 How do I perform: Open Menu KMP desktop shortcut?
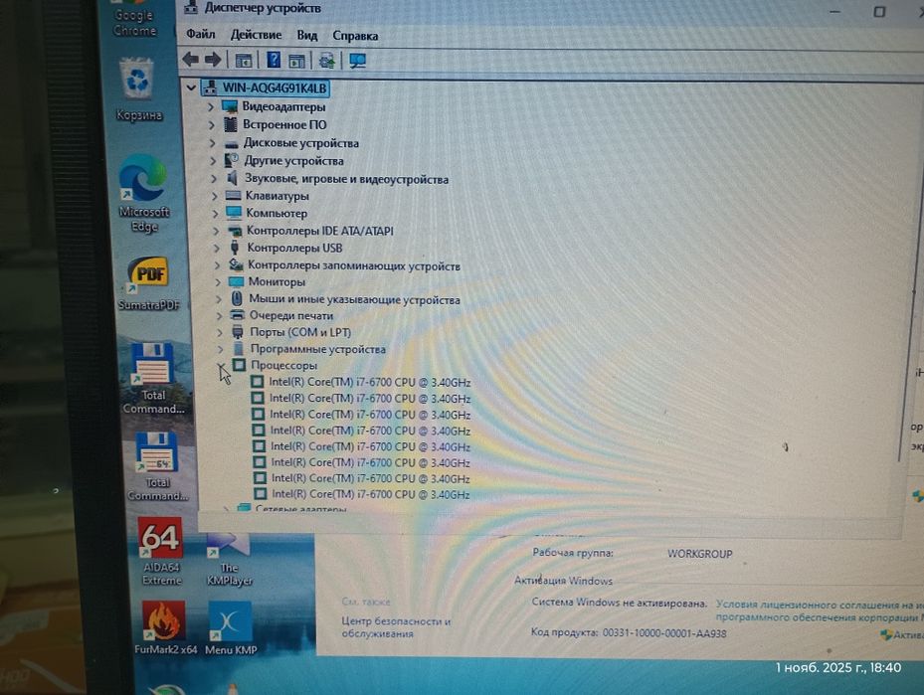pyautogui.click(x=231, y=627)
